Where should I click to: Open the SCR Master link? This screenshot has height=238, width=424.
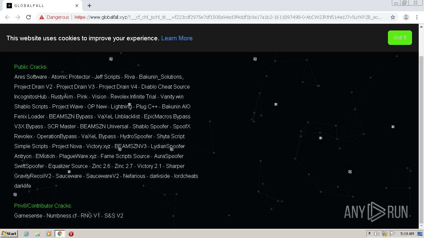pyautogui.click(x=62, y=126)
